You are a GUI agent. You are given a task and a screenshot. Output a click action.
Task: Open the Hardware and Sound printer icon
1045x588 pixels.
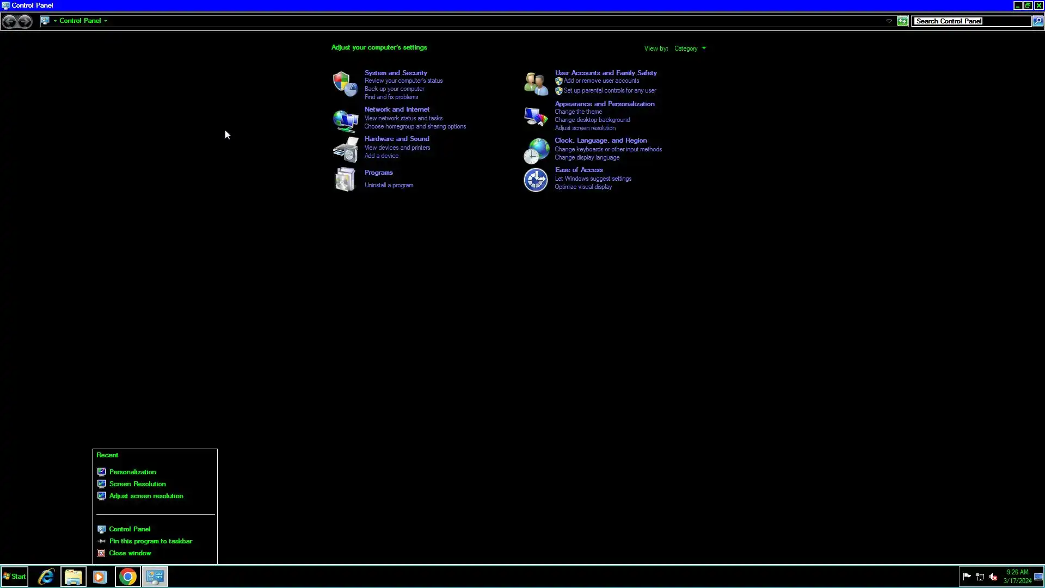[x=345, y=150]
